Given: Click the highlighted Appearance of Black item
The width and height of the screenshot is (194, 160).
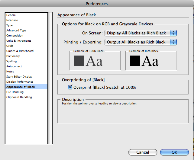Looking at the screenshot, I should click(26, 87).
